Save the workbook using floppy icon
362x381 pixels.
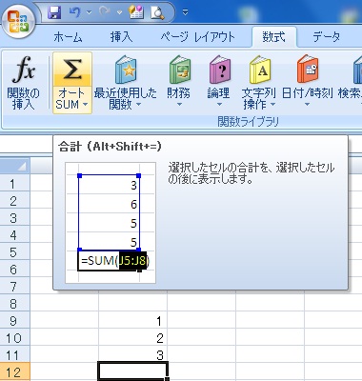(x=54, y=12)
